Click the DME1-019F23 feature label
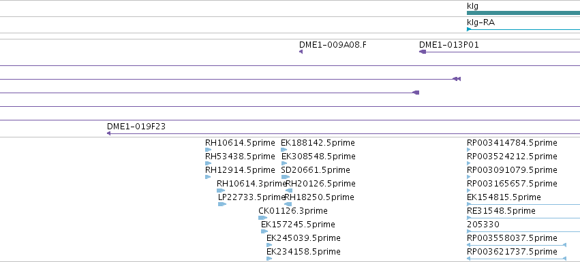 point(136,127)
